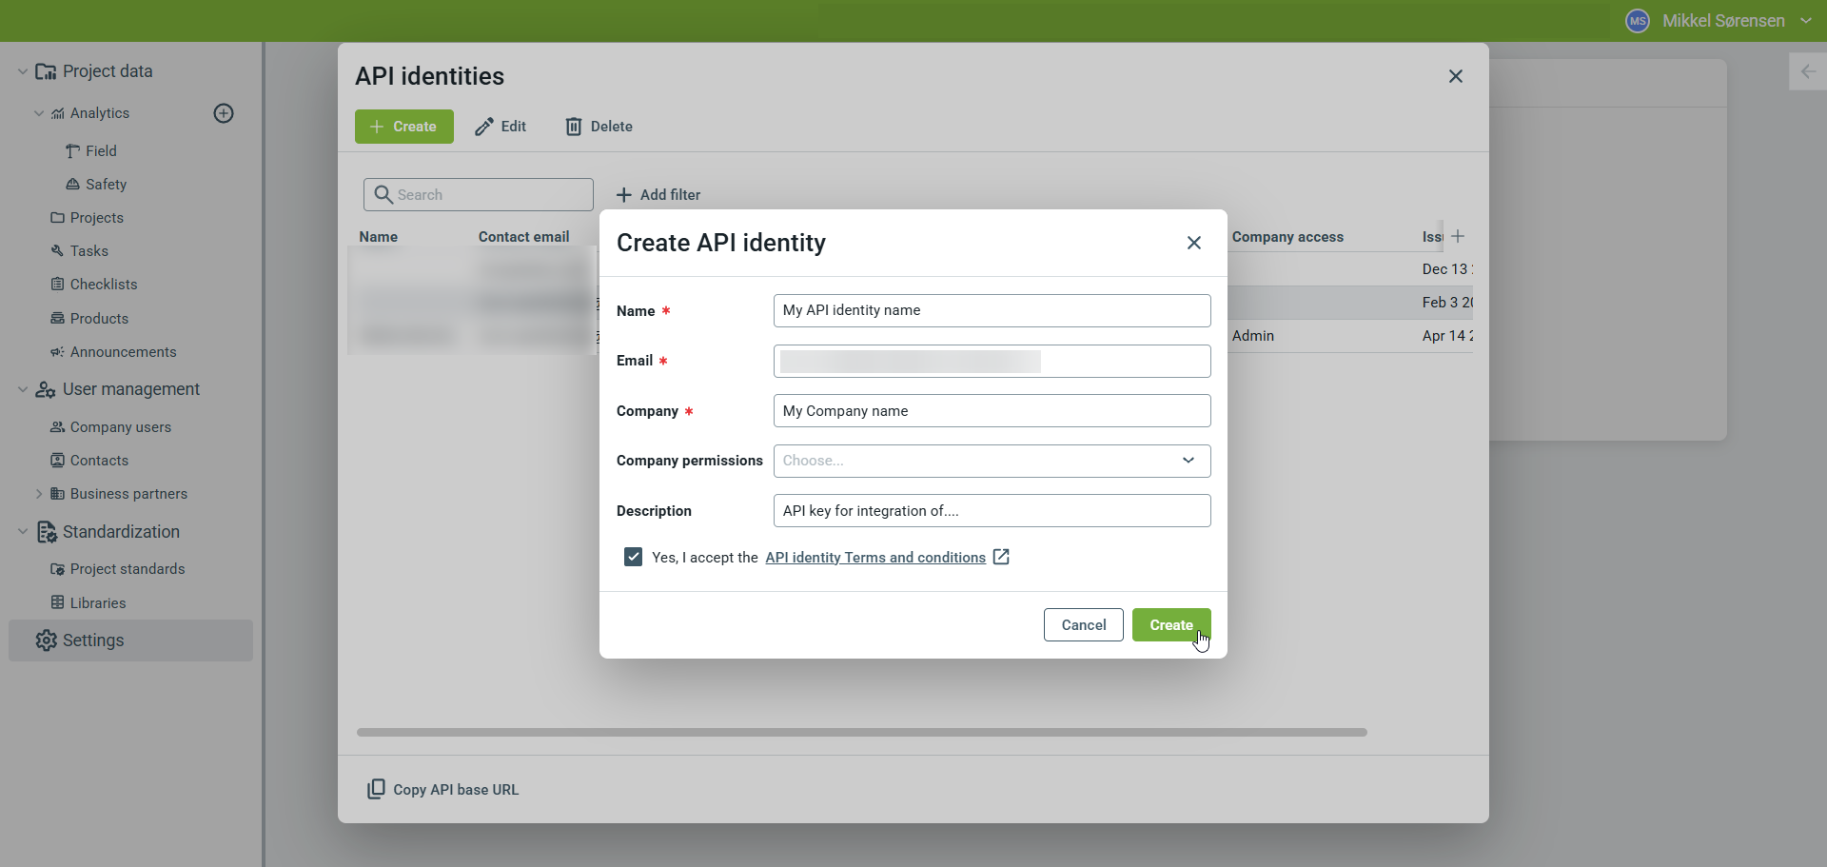Click the add column plus icon
The width and height of the screenshot is (1827, 867).
(x=1458, y=236)
